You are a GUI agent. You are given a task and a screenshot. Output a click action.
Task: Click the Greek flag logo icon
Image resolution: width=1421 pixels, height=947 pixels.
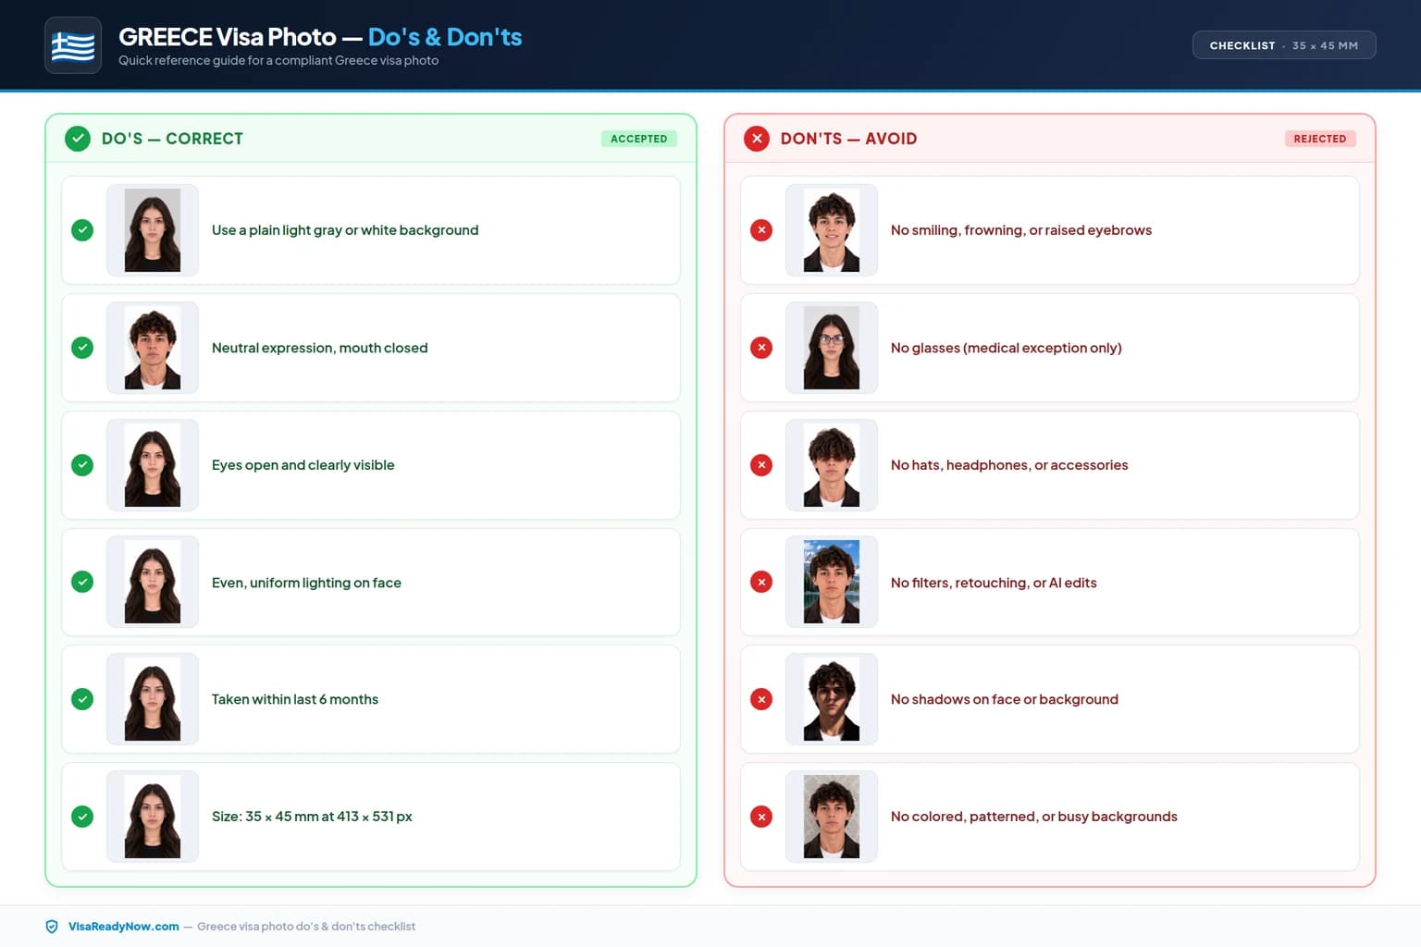click(x=73, y=45)
